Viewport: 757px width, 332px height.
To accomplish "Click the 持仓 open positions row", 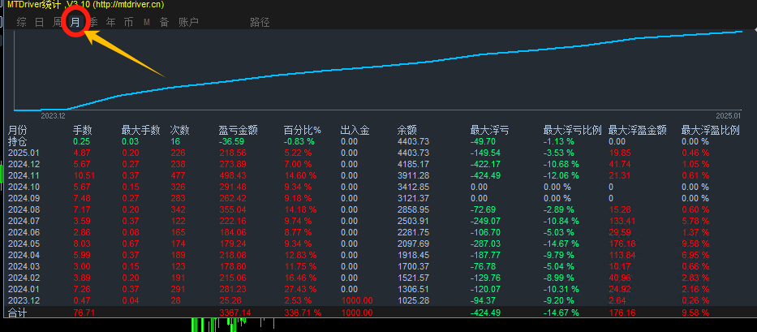I will pos(18,141).
